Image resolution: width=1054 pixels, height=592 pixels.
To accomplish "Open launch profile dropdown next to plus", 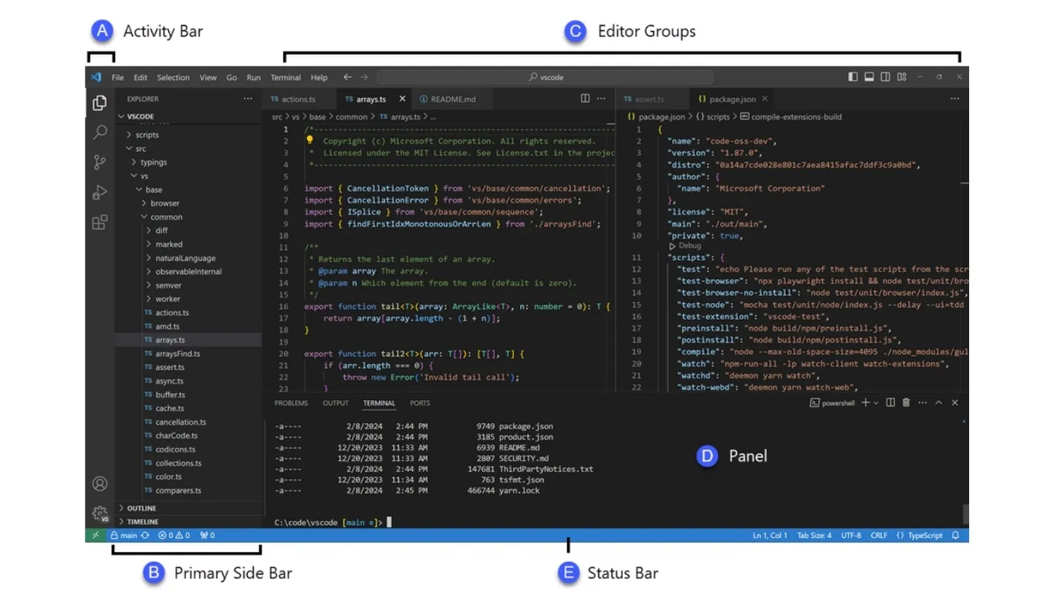I will (x=876, y=403).
